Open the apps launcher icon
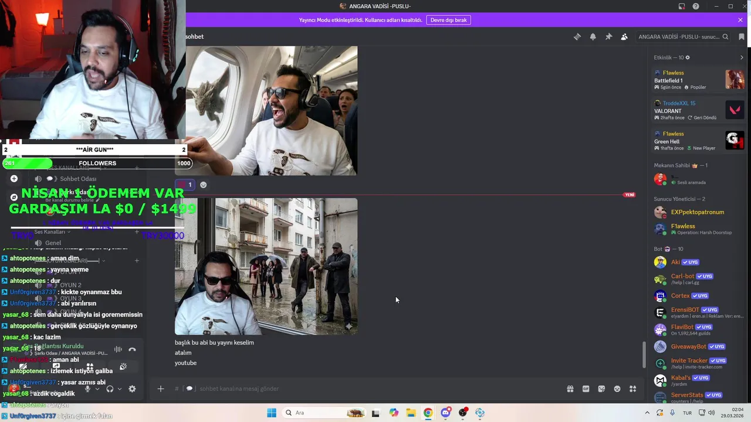This screenshot has height=422, width=751. pos(633,389)
